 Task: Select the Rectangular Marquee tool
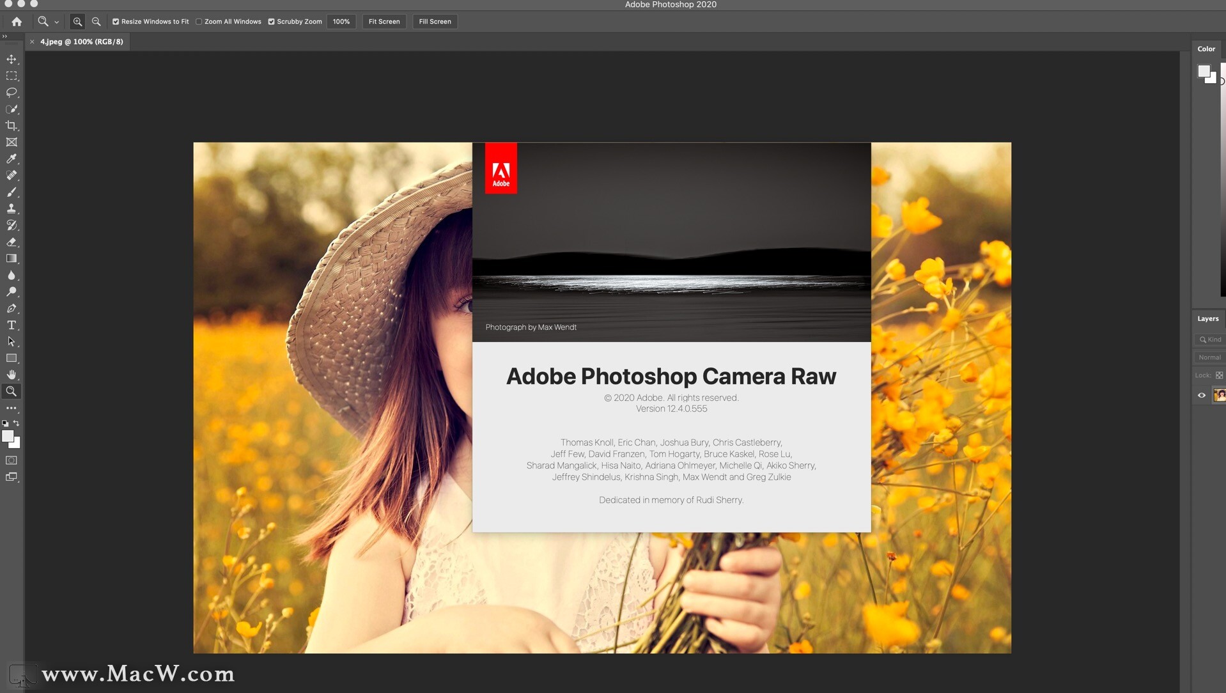(12, 76)
